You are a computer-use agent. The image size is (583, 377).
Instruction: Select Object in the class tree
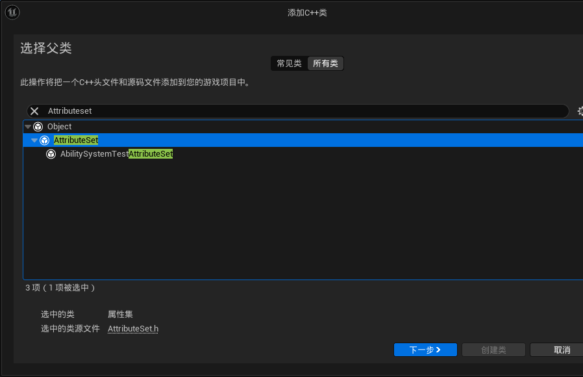tap(59, 126)
